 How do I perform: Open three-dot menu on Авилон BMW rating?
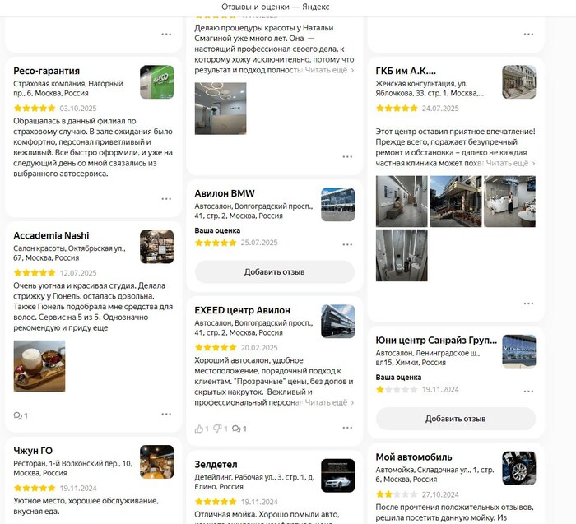pyautogui.click(x=347, y=244)
